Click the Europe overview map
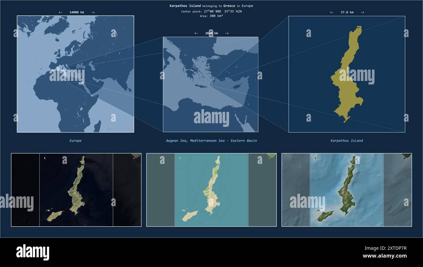 pos(75,74)
